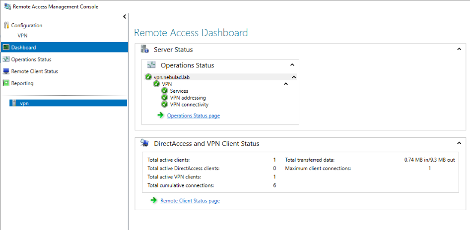Select the VPN connectivity status row
Screen dimensions: 470x230
[189, 105]
